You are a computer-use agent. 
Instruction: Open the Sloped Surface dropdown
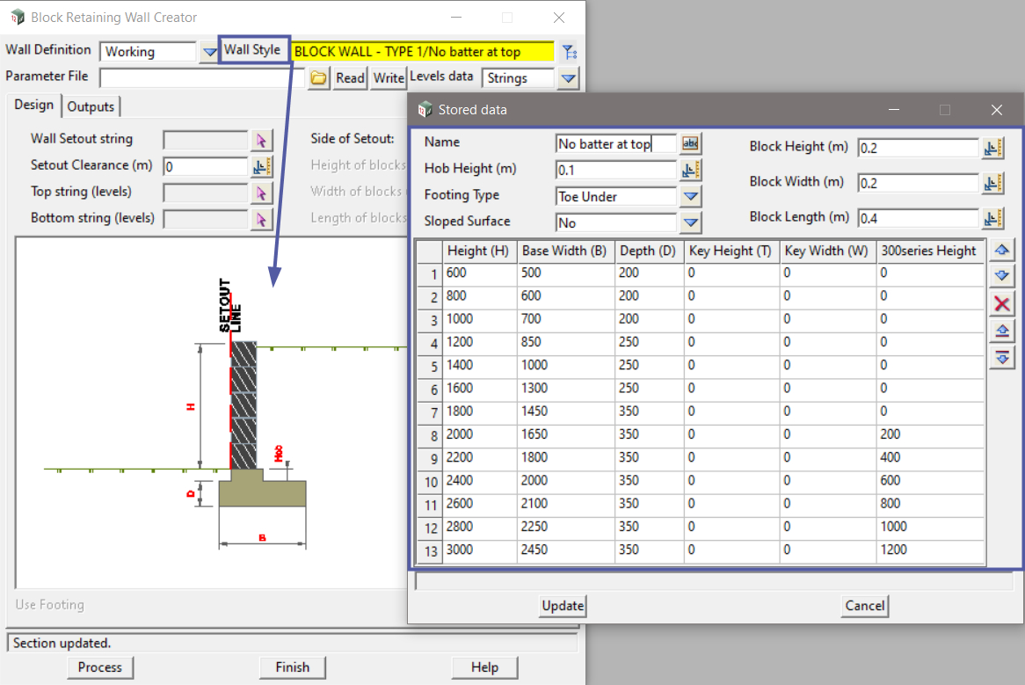690,223
